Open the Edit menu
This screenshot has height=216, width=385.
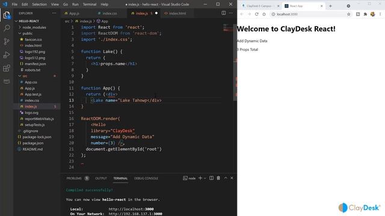pyautogui.click(x=25, y=4)
